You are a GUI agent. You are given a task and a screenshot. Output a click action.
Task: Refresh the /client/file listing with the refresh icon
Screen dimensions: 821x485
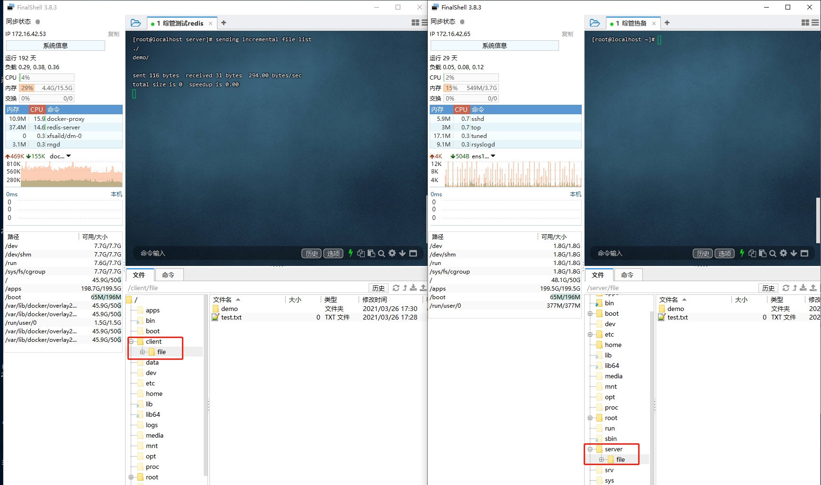[396, 288]
